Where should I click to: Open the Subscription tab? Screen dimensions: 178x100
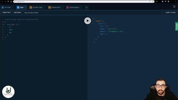74,7
